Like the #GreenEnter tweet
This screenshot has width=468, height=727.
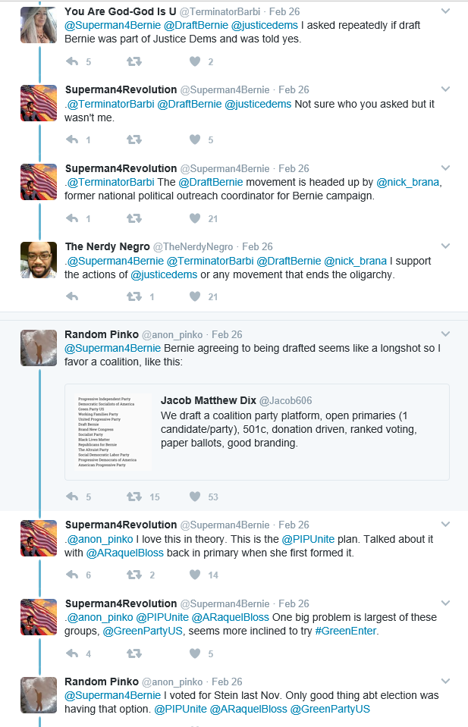[x=195, y=653]
